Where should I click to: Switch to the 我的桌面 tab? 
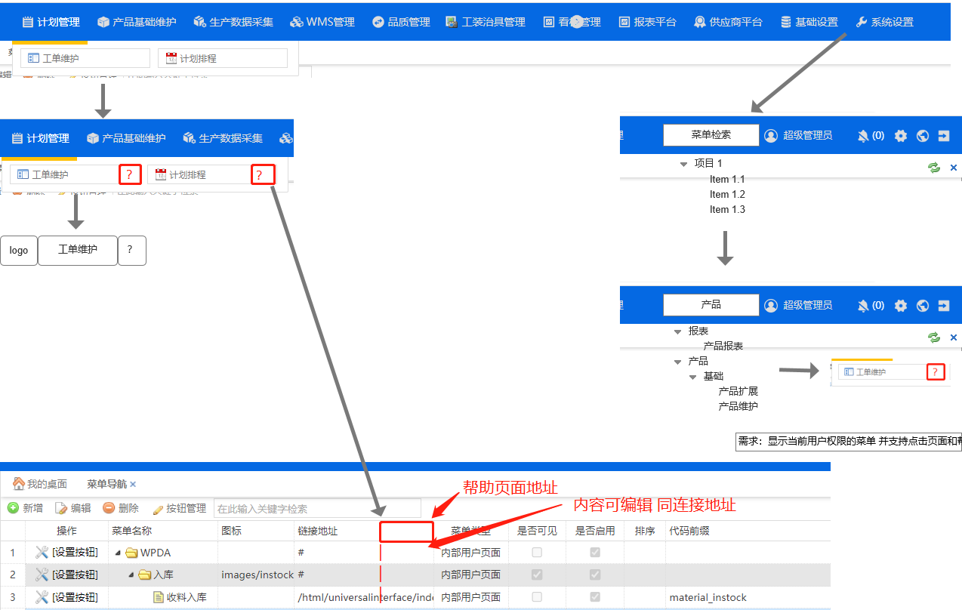click(40, 484)
